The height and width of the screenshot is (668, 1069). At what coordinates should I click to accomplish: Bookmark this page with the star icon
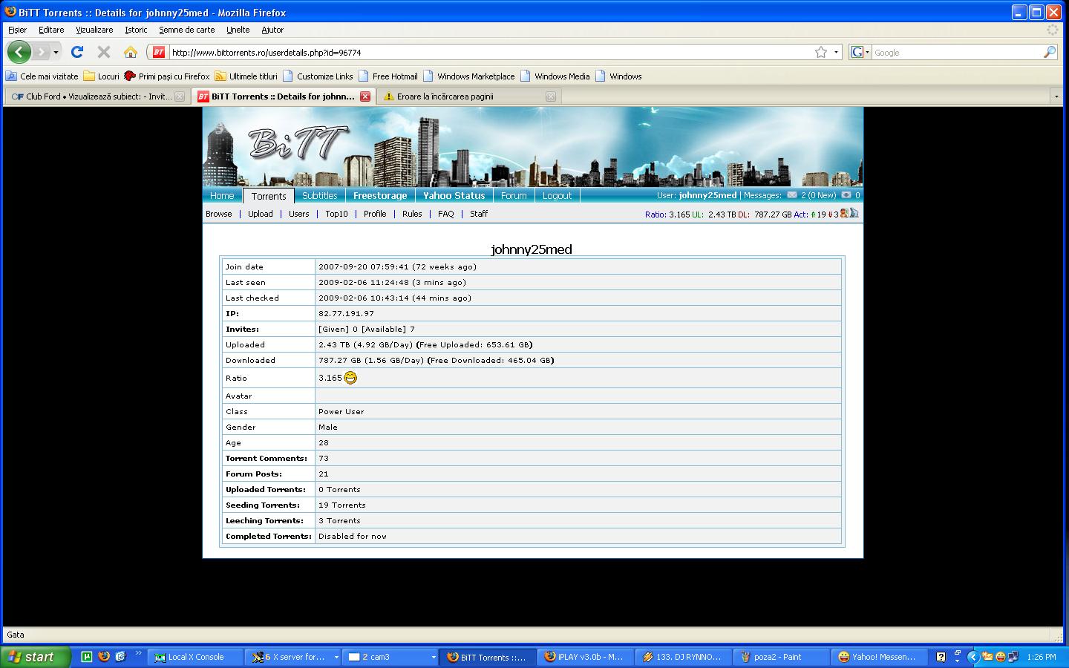820,52
